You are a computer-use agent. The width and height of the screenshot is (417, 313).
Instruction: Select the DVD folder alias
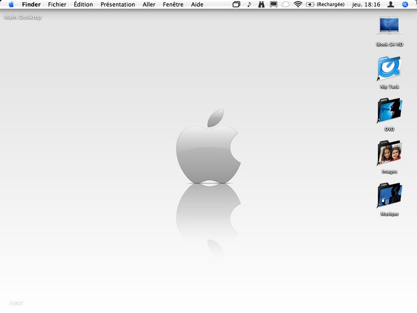(x=389, y=111)
